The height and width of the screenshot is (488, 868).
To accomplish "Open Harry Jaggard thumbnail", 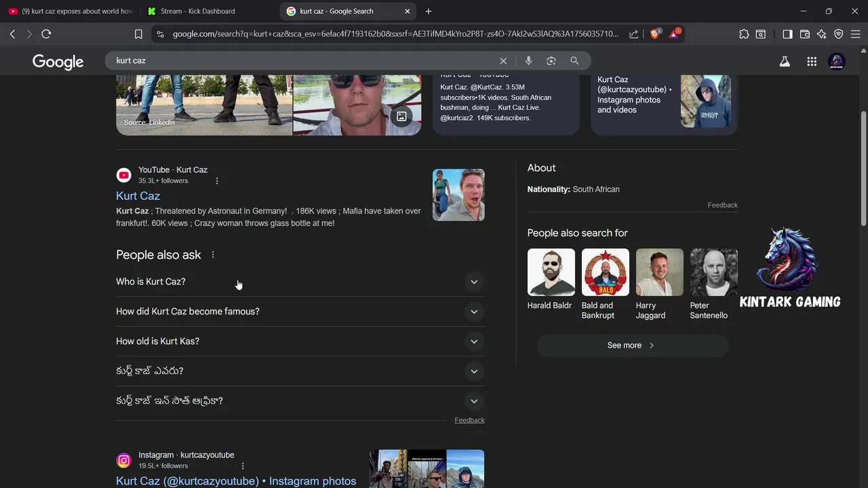I will click(x=660, y=272).
